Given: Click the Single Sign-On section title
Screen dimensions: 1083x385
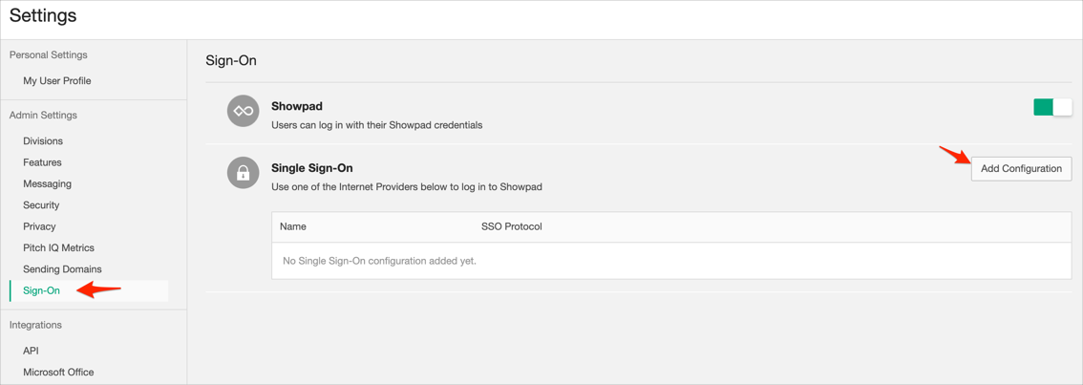Looking at the screenshot, I should [x=312, y=168].
